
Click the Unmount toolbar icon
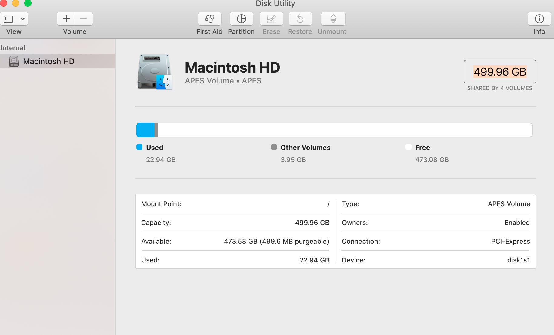point(333,19)
